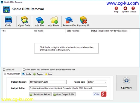
Task: Sort by the File Name column header
Action: (49, 31)
